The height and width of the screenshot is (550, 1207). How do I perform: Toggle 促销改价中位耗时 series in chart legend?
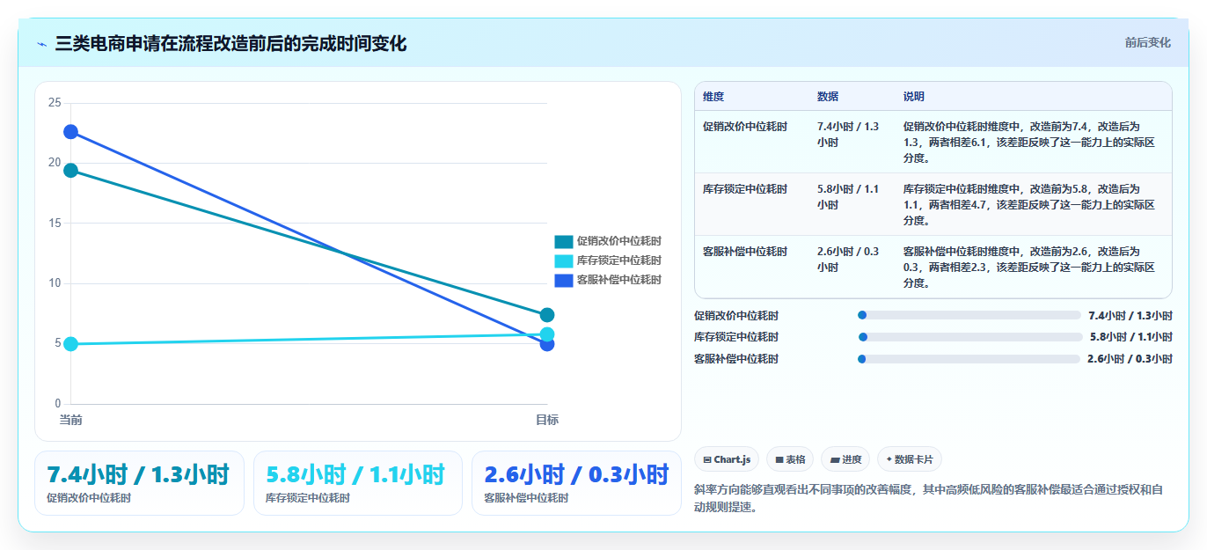point(608,241)
